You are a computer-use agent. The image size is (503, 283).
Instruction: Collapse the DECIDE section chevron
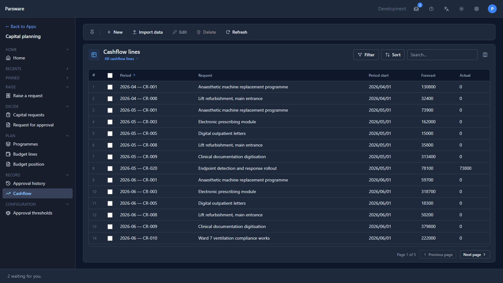pos(67,106)
